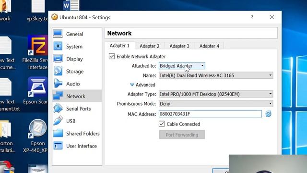Switch to the Adapter 1 tab
The image size is (307, 173).
click(x=119, y=46)
